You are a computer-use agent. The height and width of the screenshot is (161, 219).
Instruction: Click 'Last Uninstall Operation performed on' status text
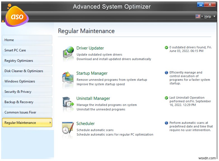(190, 101)
